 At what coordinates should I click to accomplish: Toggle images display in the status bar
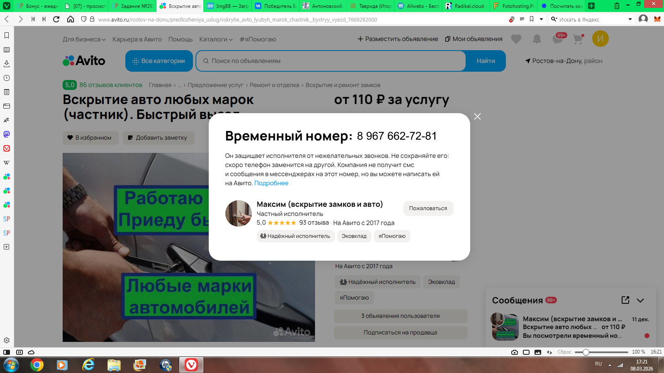[x=538, y=352]
